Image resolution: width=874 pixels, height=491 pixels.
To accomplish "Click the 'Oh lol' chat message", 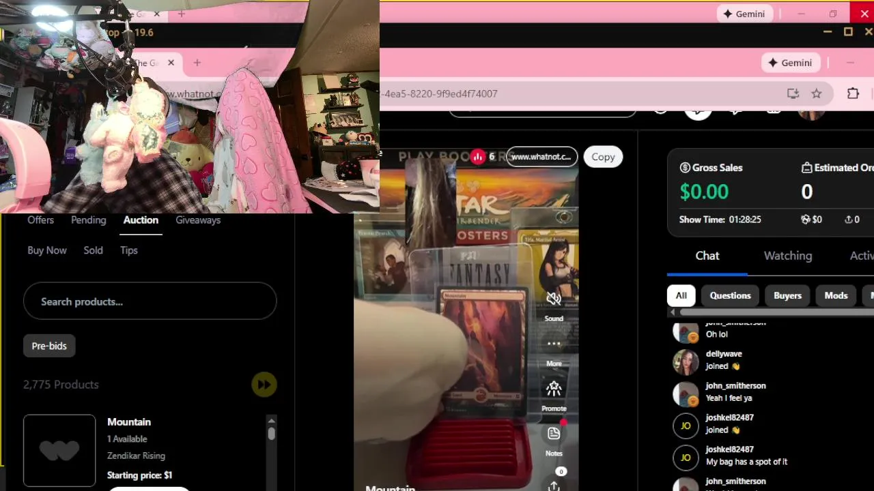I will click(x=716, y=334).
